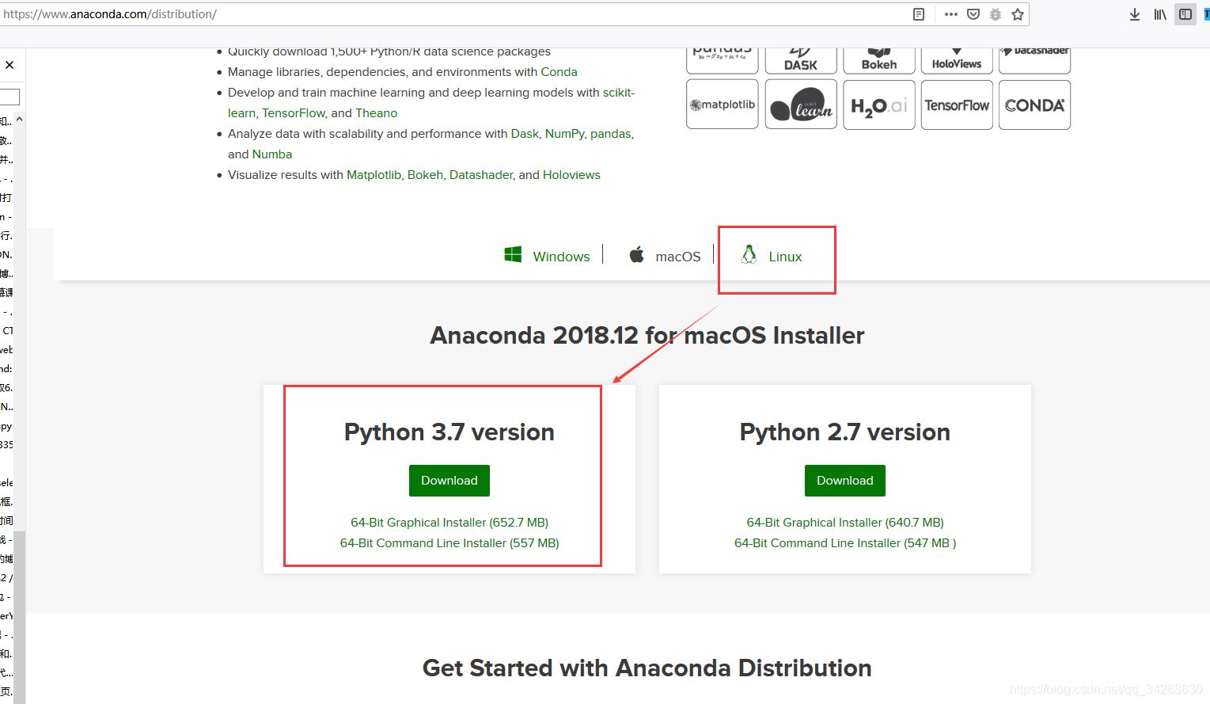
Task: Click the DASK logo tile
Action: (x=801, y=60)
